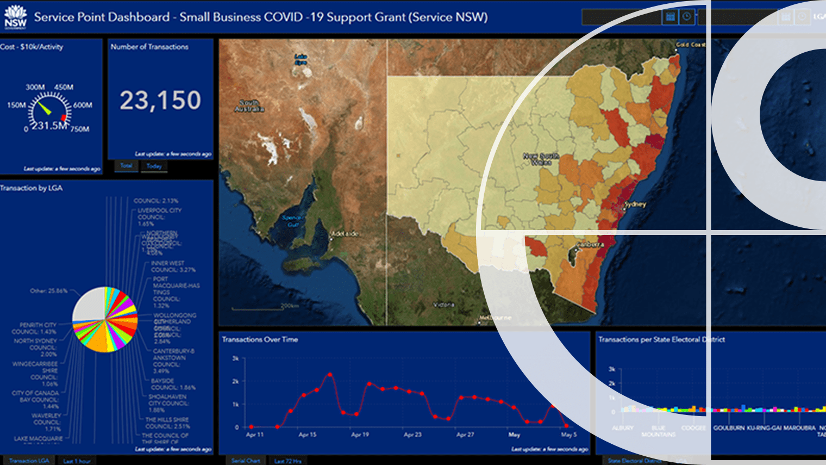Click the BAYSIDE COUNCIL 1.86% label
Screen dimensions: 826x465
pos(173,384)
